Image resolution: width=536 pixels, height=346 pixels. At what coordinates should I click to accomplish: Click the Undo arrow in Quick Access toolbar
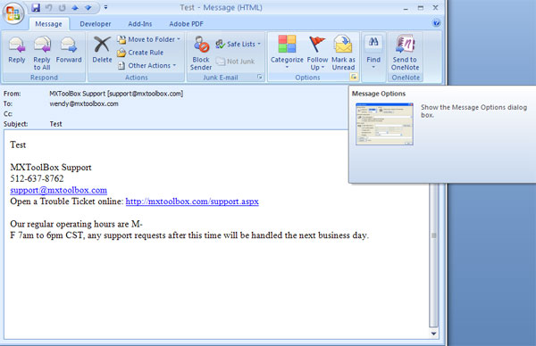pyautogui.click(x=49, y=7)
